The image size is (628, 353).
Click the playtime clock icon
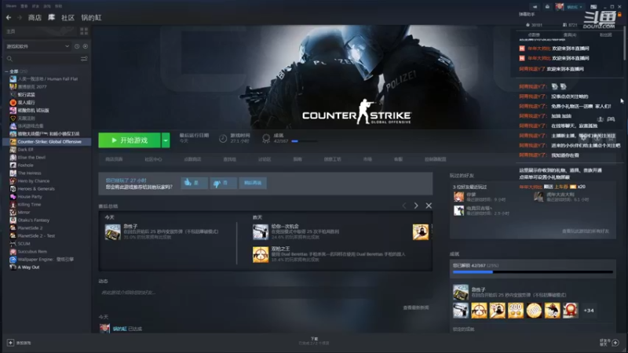coord(223,139)
